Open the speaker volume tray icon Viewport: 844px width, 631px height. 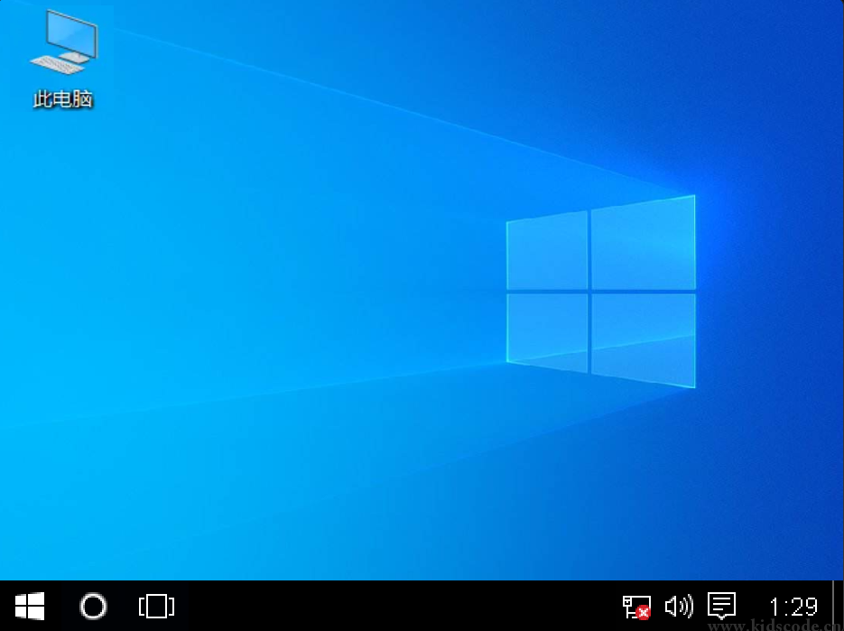coord(679,607)
